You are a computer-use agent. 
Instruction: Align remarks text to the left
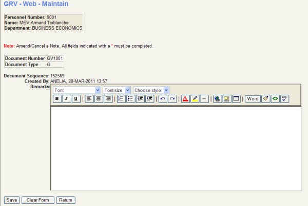click(x=89, y=99)
